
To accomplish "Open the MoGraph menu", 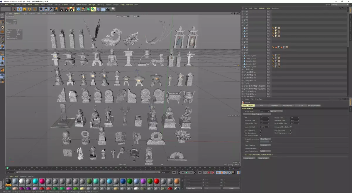I will 92,5.
